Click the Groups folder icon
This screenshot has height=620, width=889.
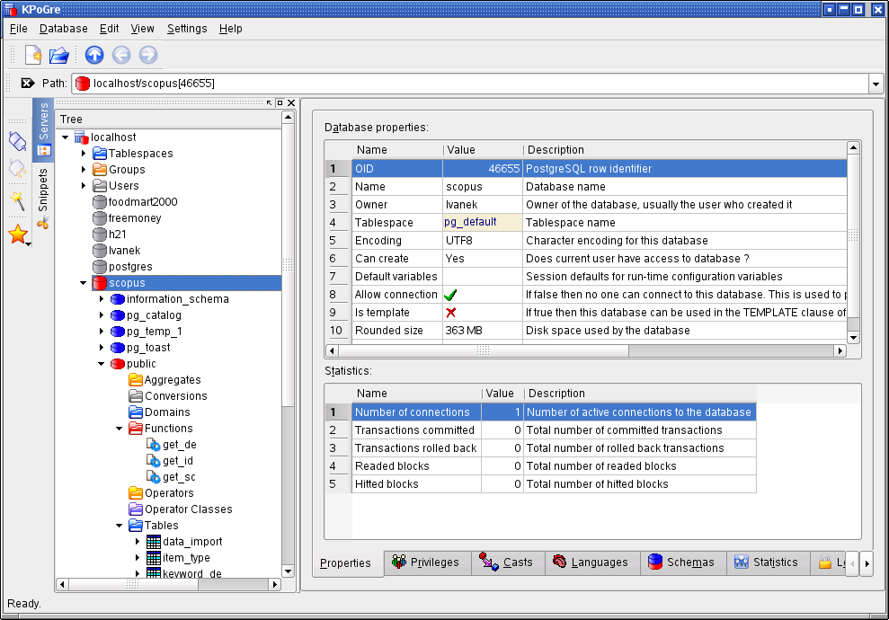[100, 170]
